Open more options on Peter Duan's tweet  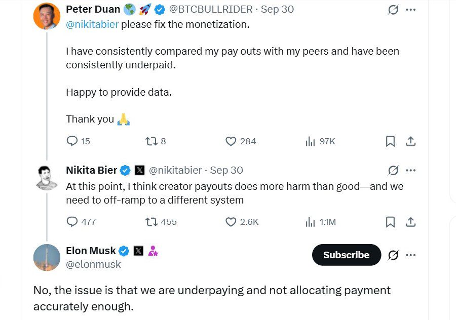411,10
